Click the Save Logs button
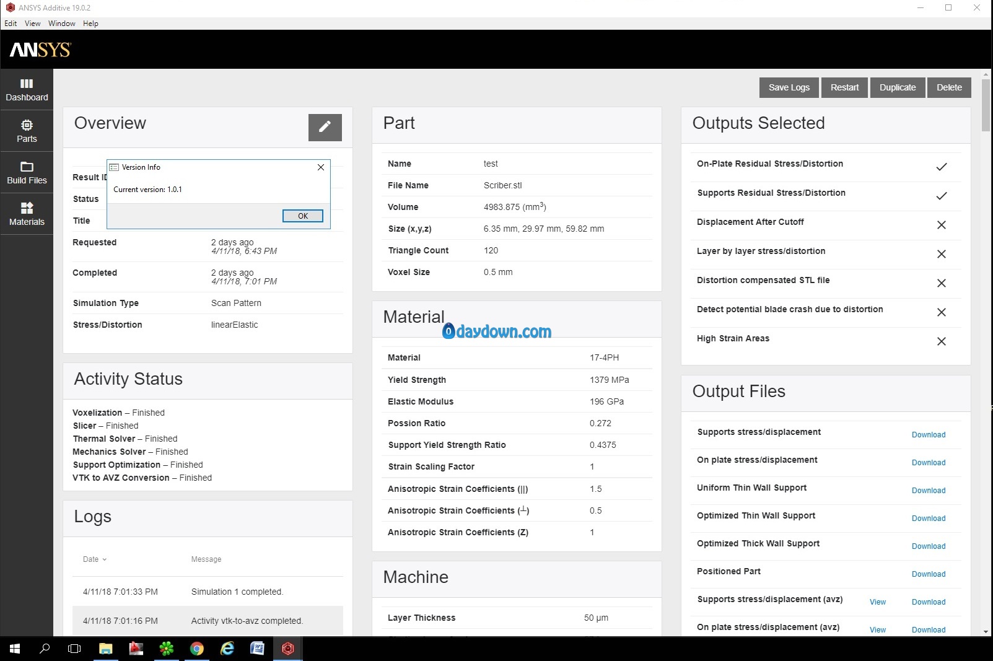This screenshot has height=661, width=993. [789, 87]
